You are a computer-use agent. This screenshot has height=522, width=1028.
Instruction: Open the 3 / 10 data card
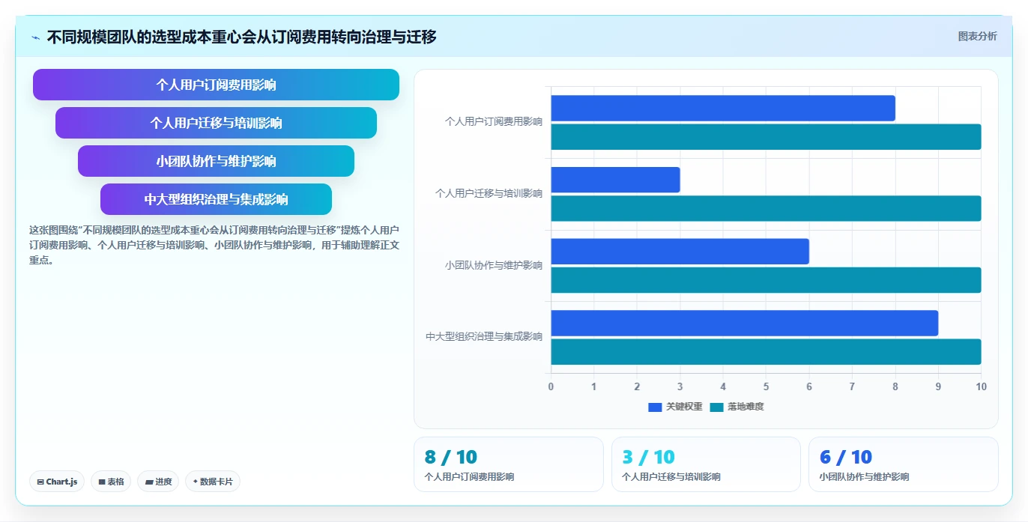706,464
